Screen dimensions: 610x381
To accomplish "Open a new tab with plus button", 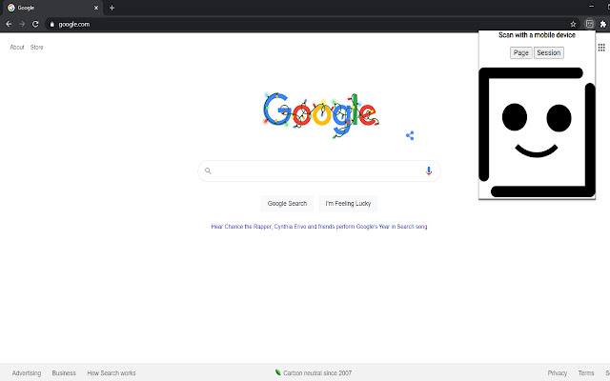I will click(x=112, y=8).
